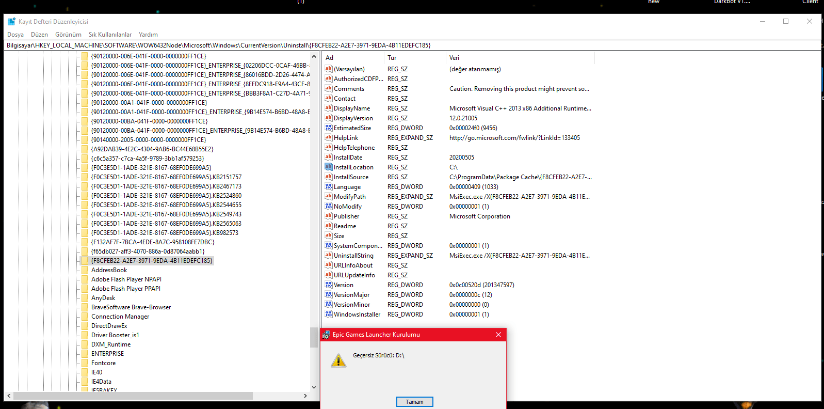Click the key tree's vertical scroll down arrow
Screen dimensions: 824x409
point(314,387)
